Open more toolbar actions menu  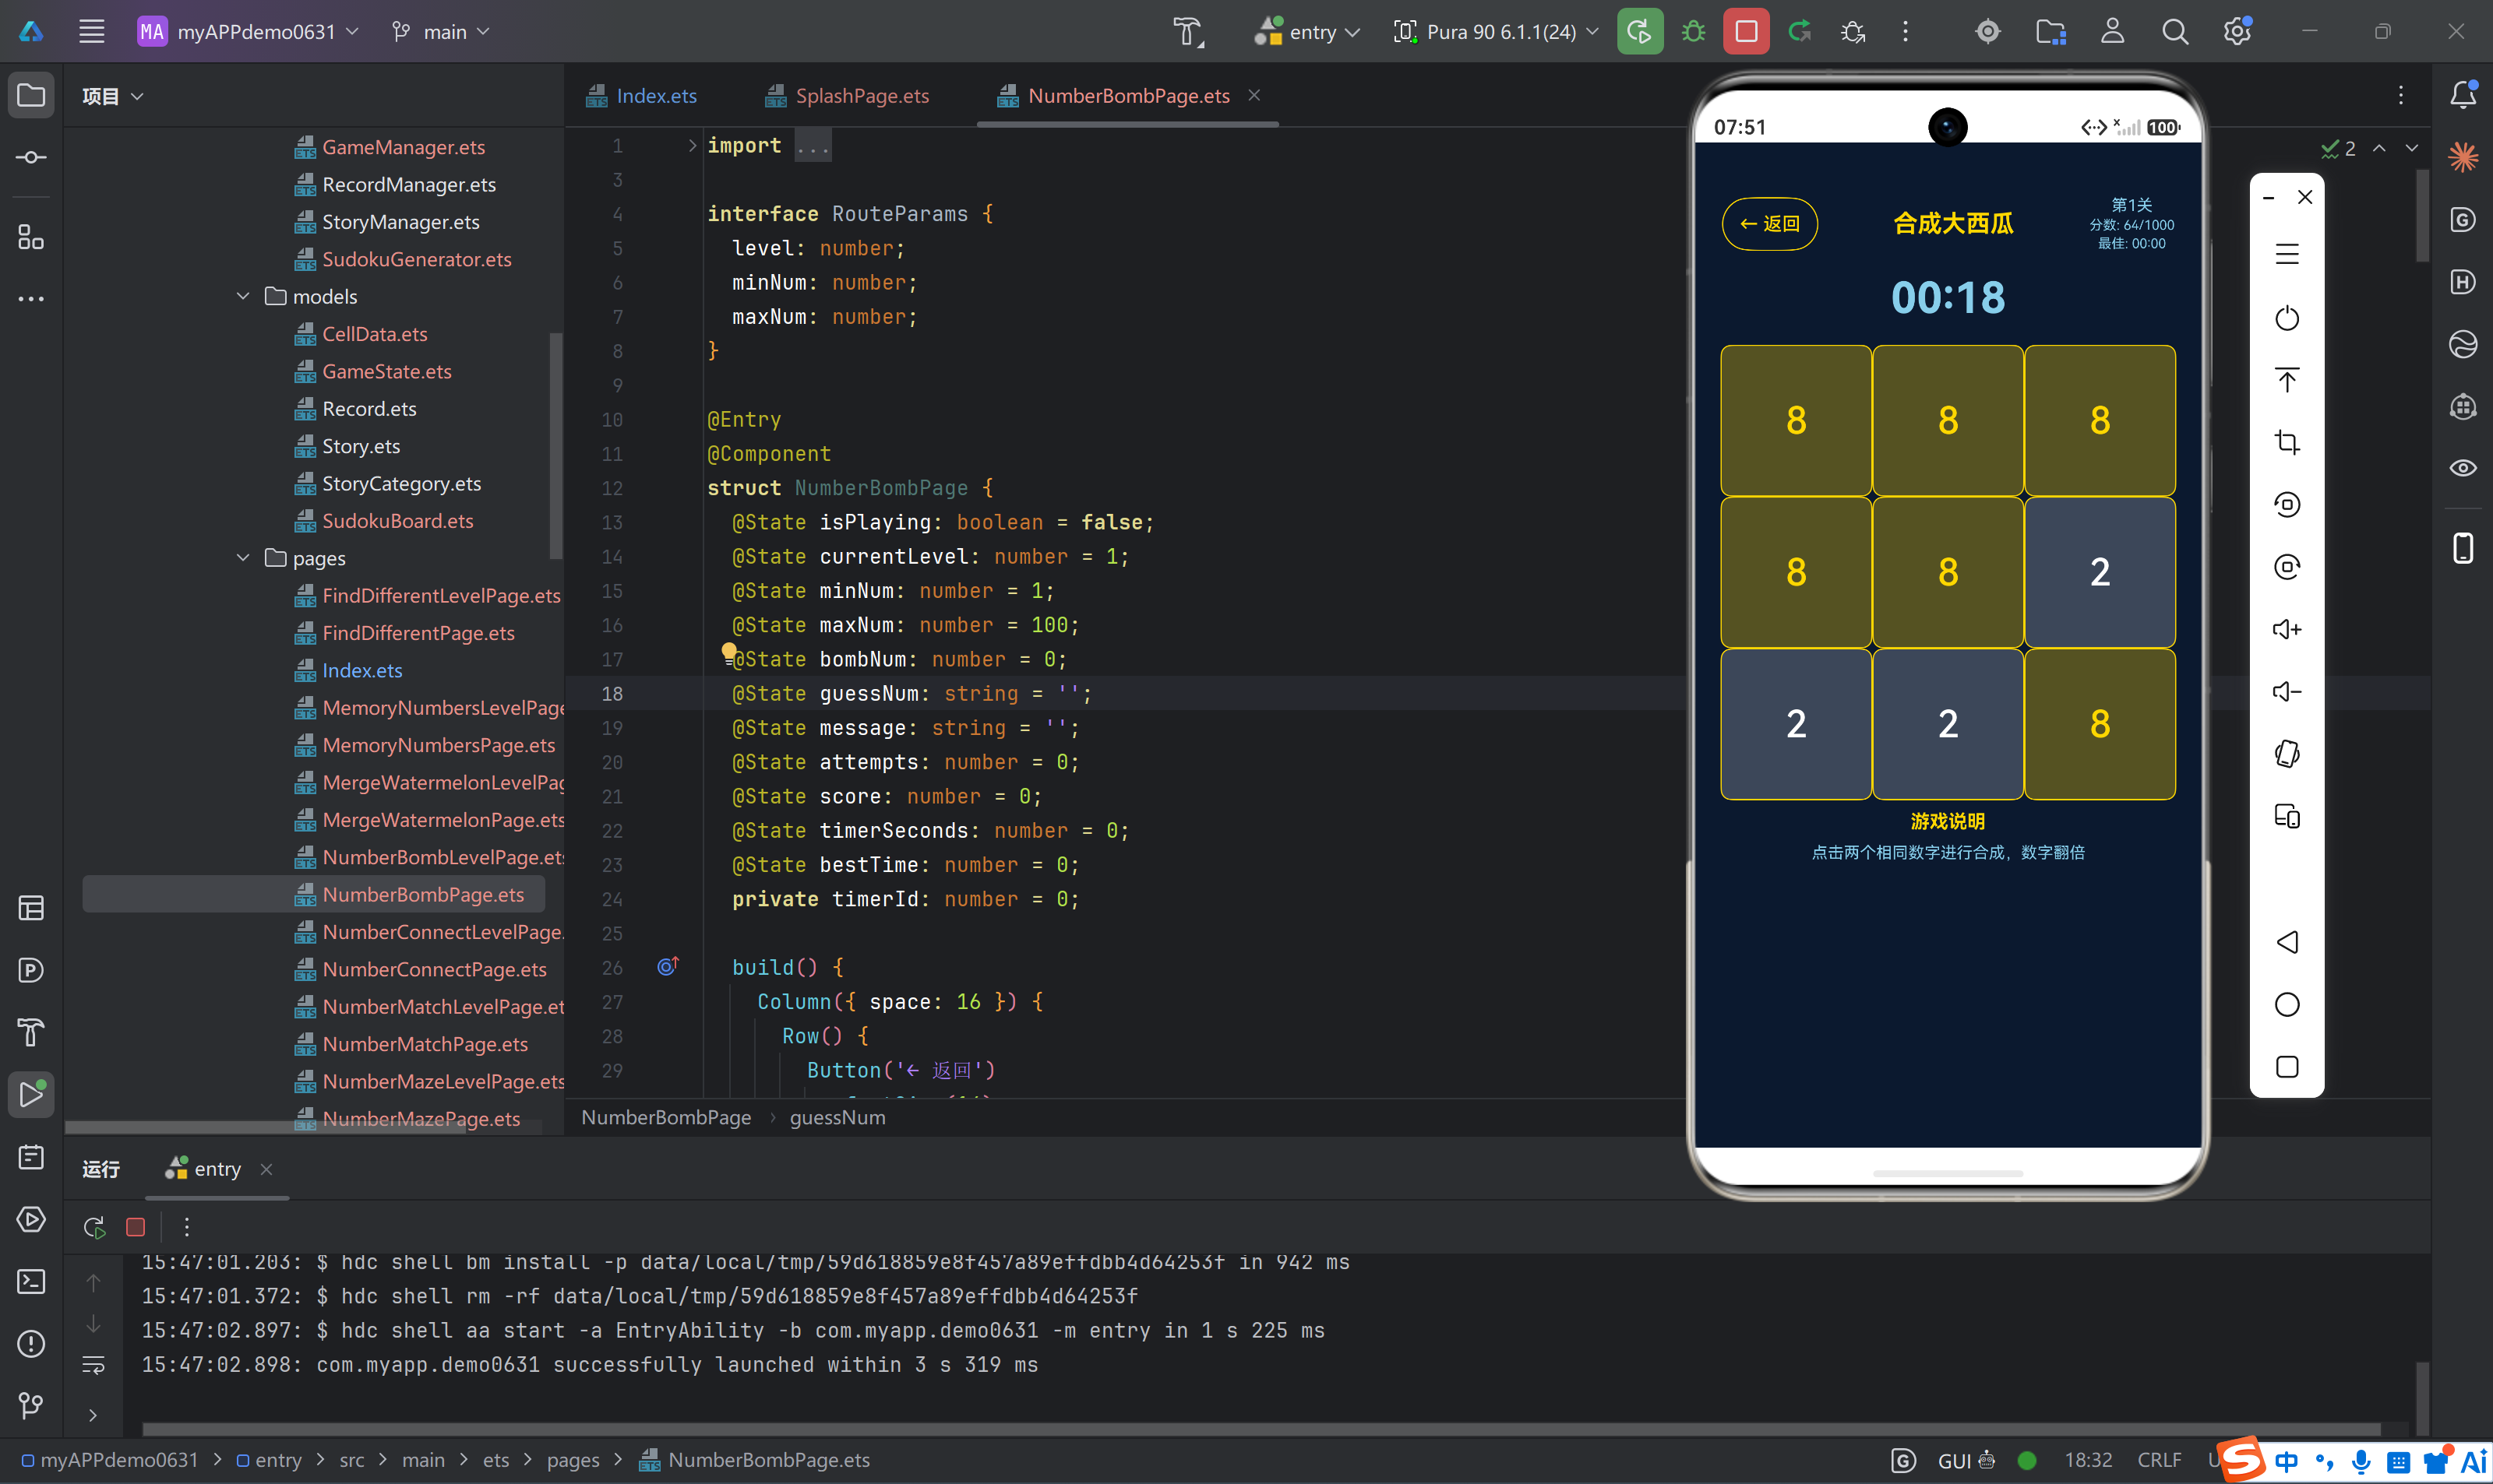tap(1906, 31)
